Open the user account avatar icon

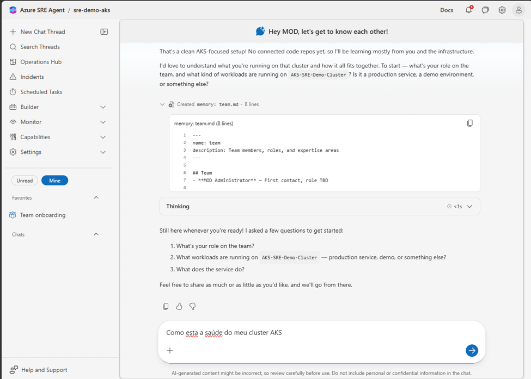coord(518,10)
